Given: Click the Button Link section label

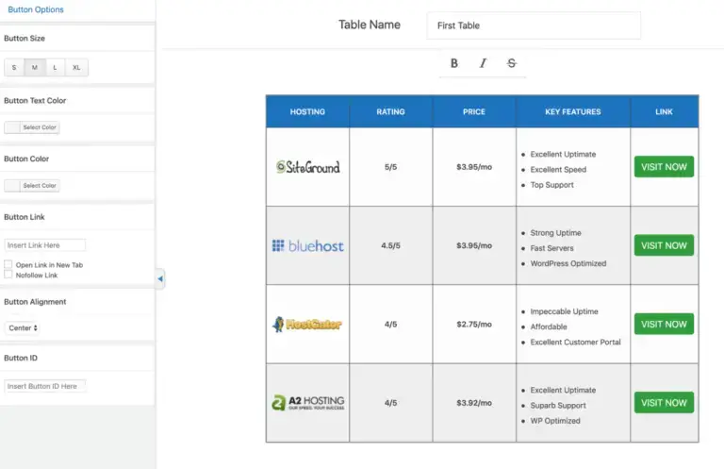Looking at the screenshot, I should 25,217.
